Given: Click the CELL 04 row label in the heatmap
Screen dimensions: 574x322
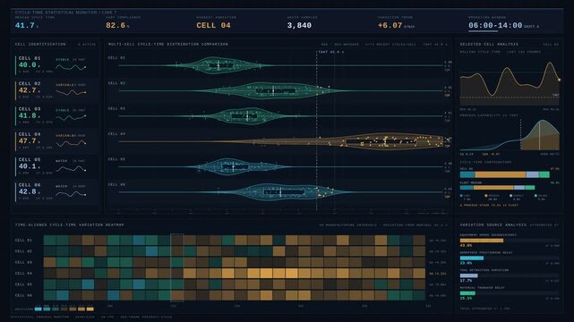Looking at the screenshot, I should click(x=23, y=273).
